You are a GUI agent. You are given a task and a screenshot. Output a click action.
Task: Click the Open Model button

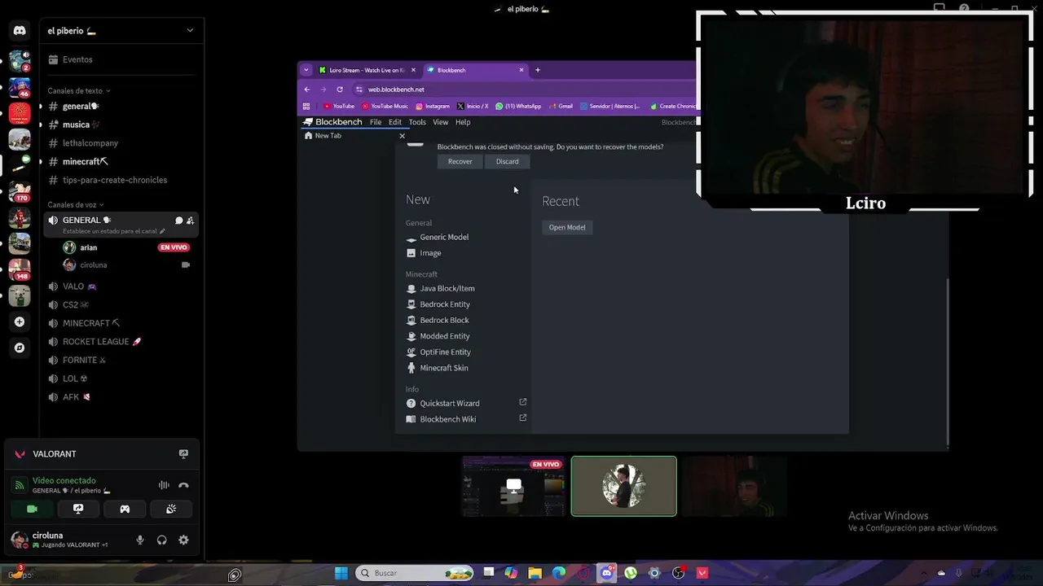click(x=567, y=227)
